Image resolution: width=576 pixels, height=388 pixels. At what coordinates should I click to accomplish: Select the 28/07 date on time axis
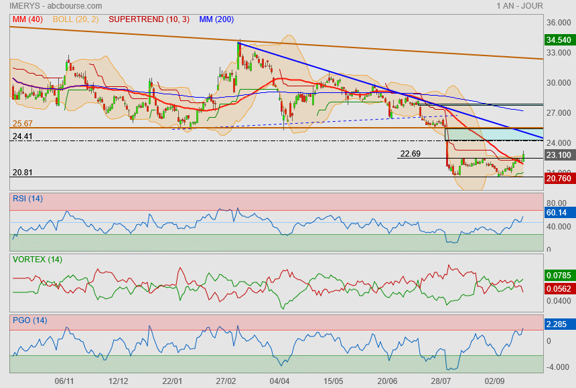443,381
